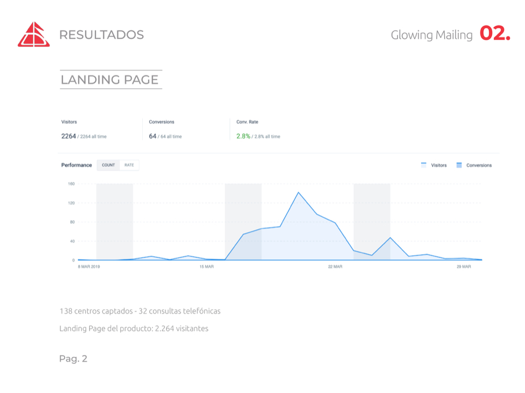Click the green 2.8% conversion rate
Screen dimensions: 525x393
[x=244, y=136]
